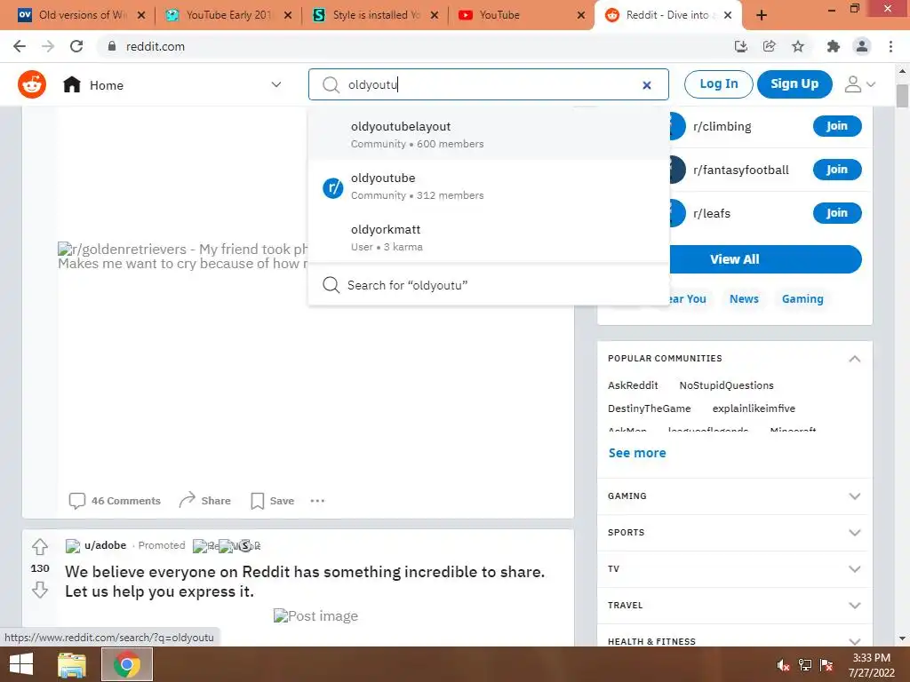This screenshot has height=682, width=910.
Task: Click See more under Popular Communities
Action: tap(637, 453)
